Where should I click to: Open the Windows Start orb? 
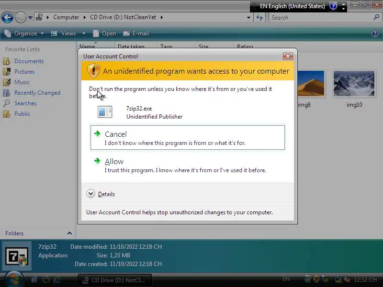(13, 279)
